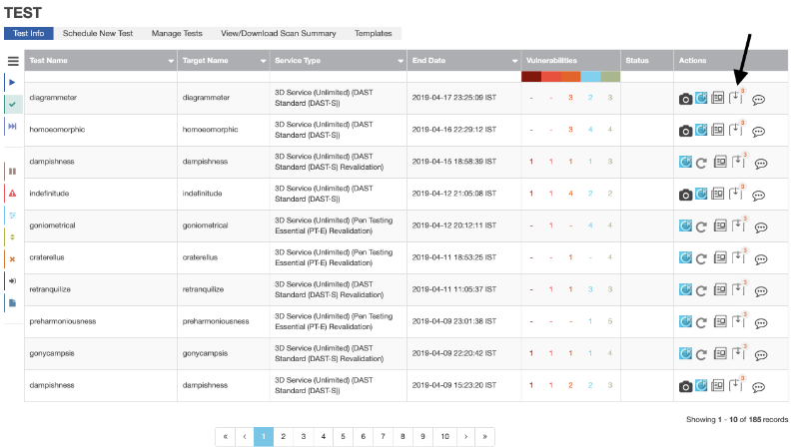Screen dimensions: 794x448
Task: Click the blue document icon in the sidebar
Action: click(x=13, y=303)
